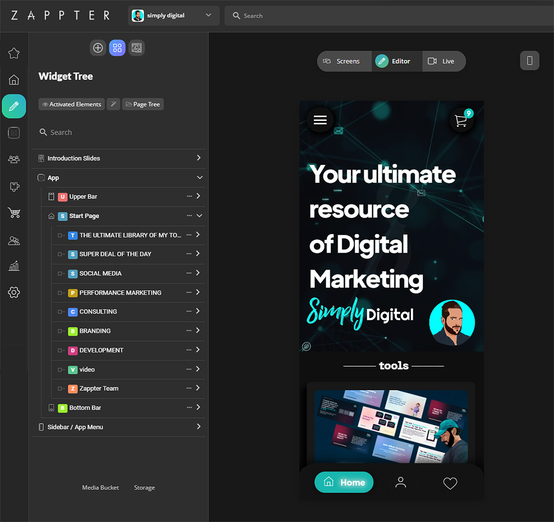Open the cart icon with badge 9

(461, 120)
